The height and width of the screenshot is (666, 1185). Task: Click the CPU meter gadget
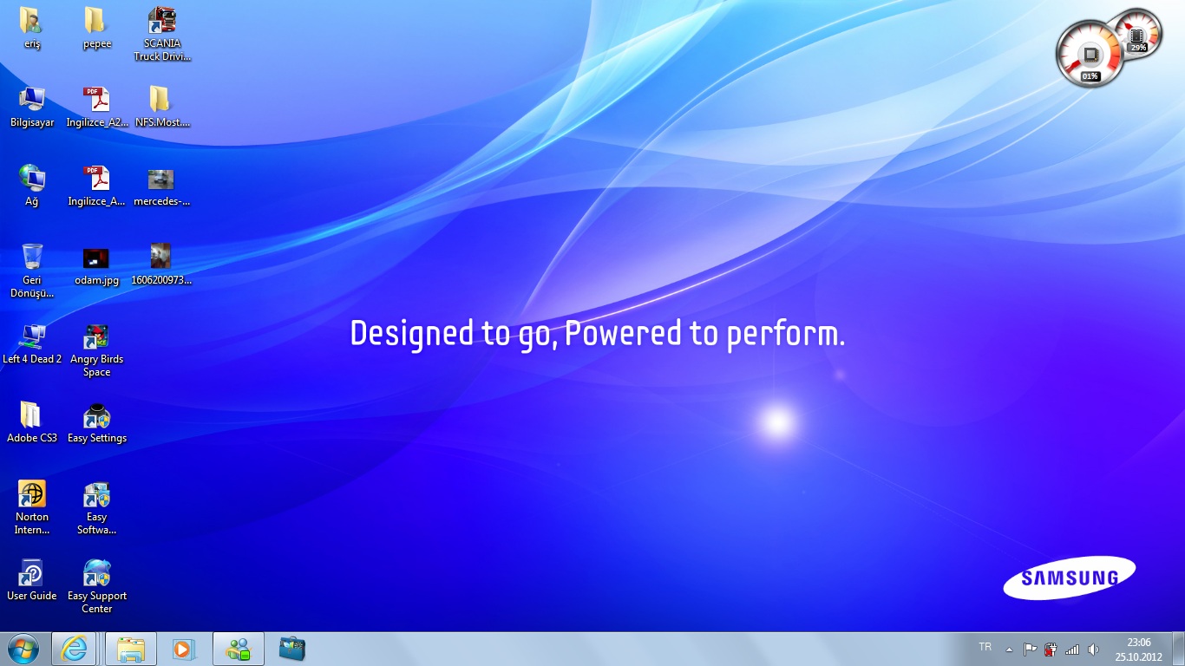tap(1090, 54)
